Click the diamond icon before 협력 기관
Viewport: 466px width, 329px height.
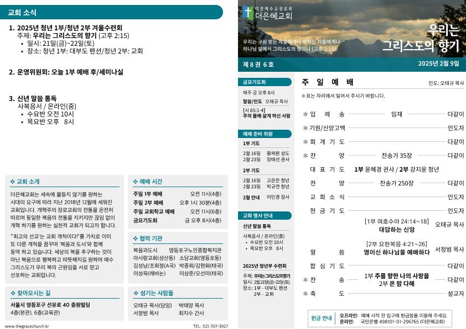pyautogui.click(x=136, y=238)
